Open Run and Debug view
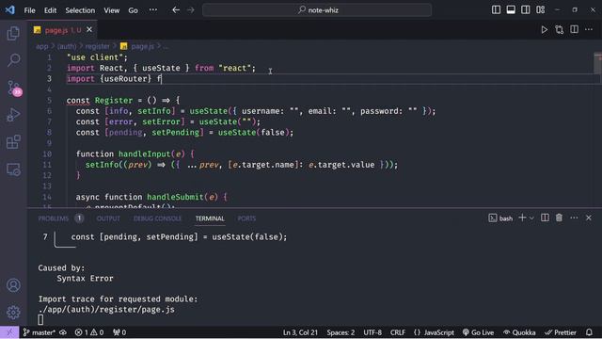602x339 pixels. click(13, 115)
